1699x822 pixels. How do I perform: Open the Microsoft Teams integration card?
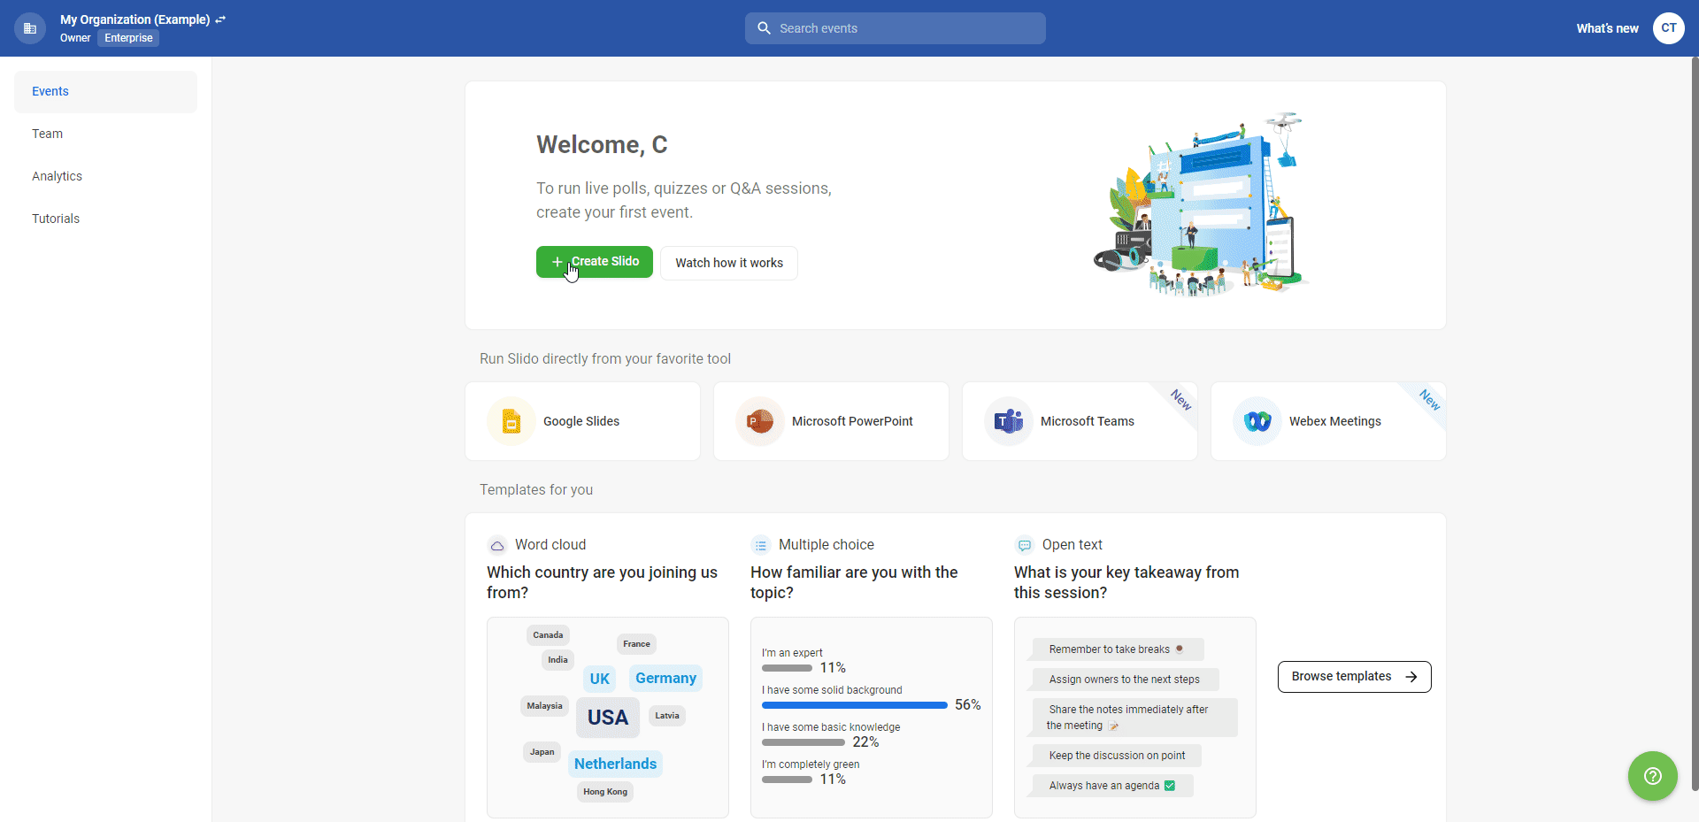tap(1080, 421)
